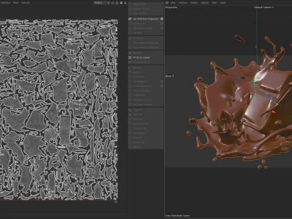Open the Cameras menu in viewport
Screen dimensions: 292x219
(x=183, y=2)
